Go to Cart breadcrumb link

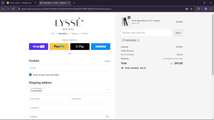[x=53, y=33]
